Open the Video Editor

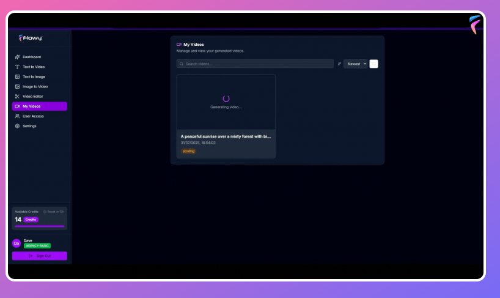[x=39, y=96]
